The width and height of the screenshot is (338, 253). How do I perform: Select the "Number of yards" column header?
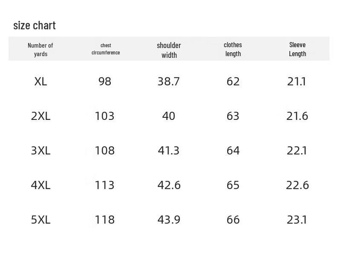pyautogui.click(x=40, y=49)
